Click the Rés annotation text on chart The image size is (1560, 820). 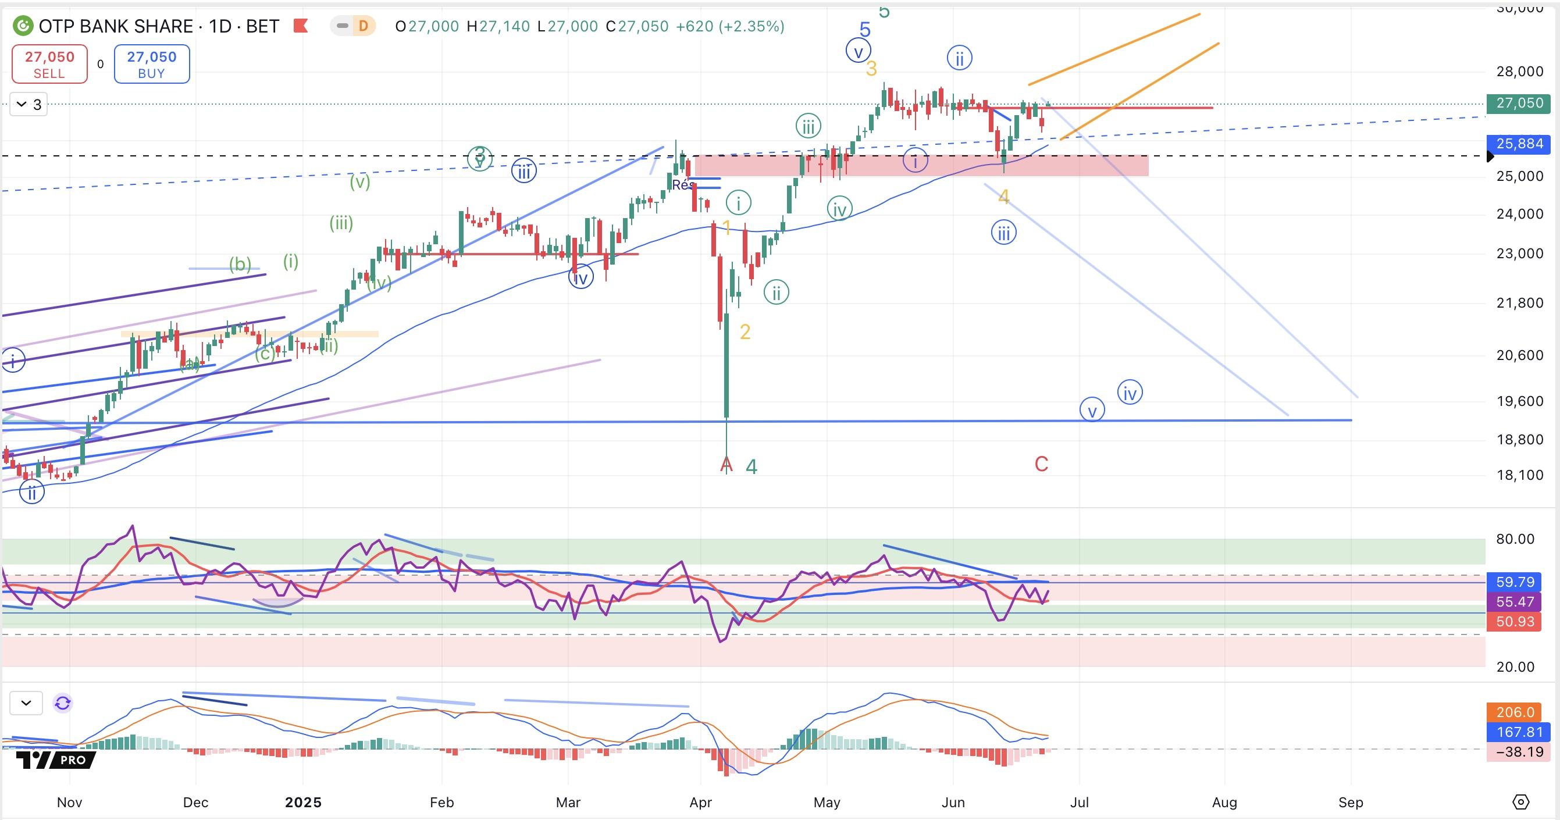(x=682, y=185)
